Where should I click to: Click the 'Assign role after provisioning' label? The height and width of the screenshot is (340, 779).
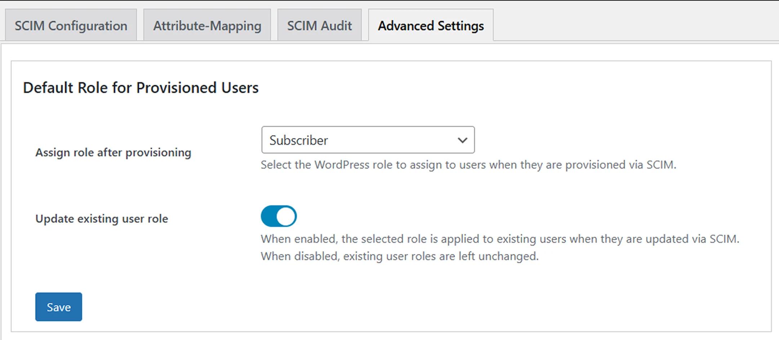pos(113,152)
